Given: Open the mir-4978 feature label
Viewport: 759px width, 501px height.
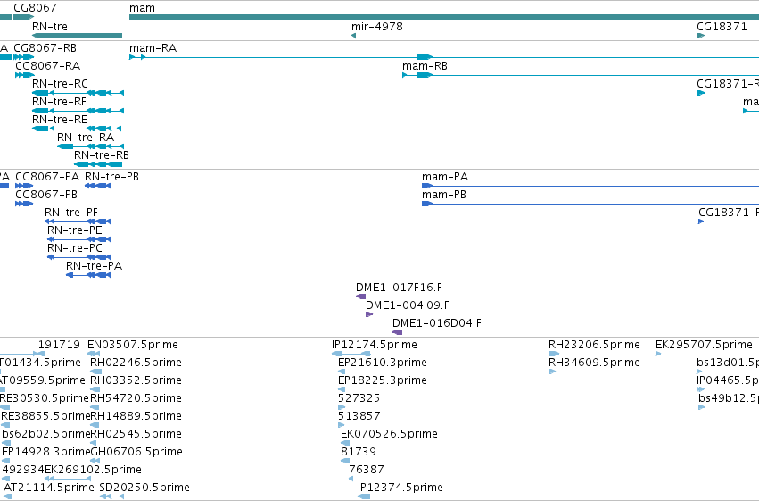Looking at the screenshot, I should (377, 26).
